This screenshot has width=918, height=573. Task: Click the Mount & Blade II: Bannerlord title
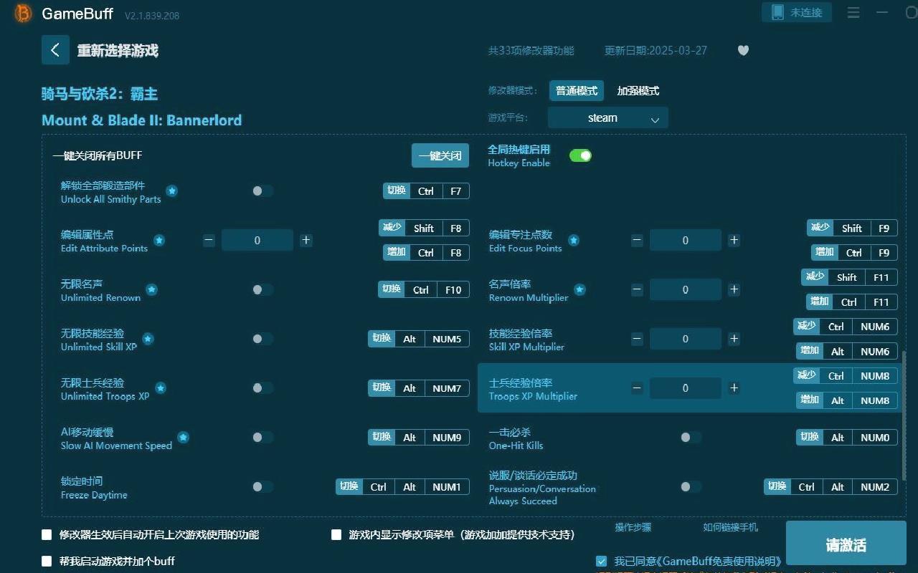[x=142, y=120]
